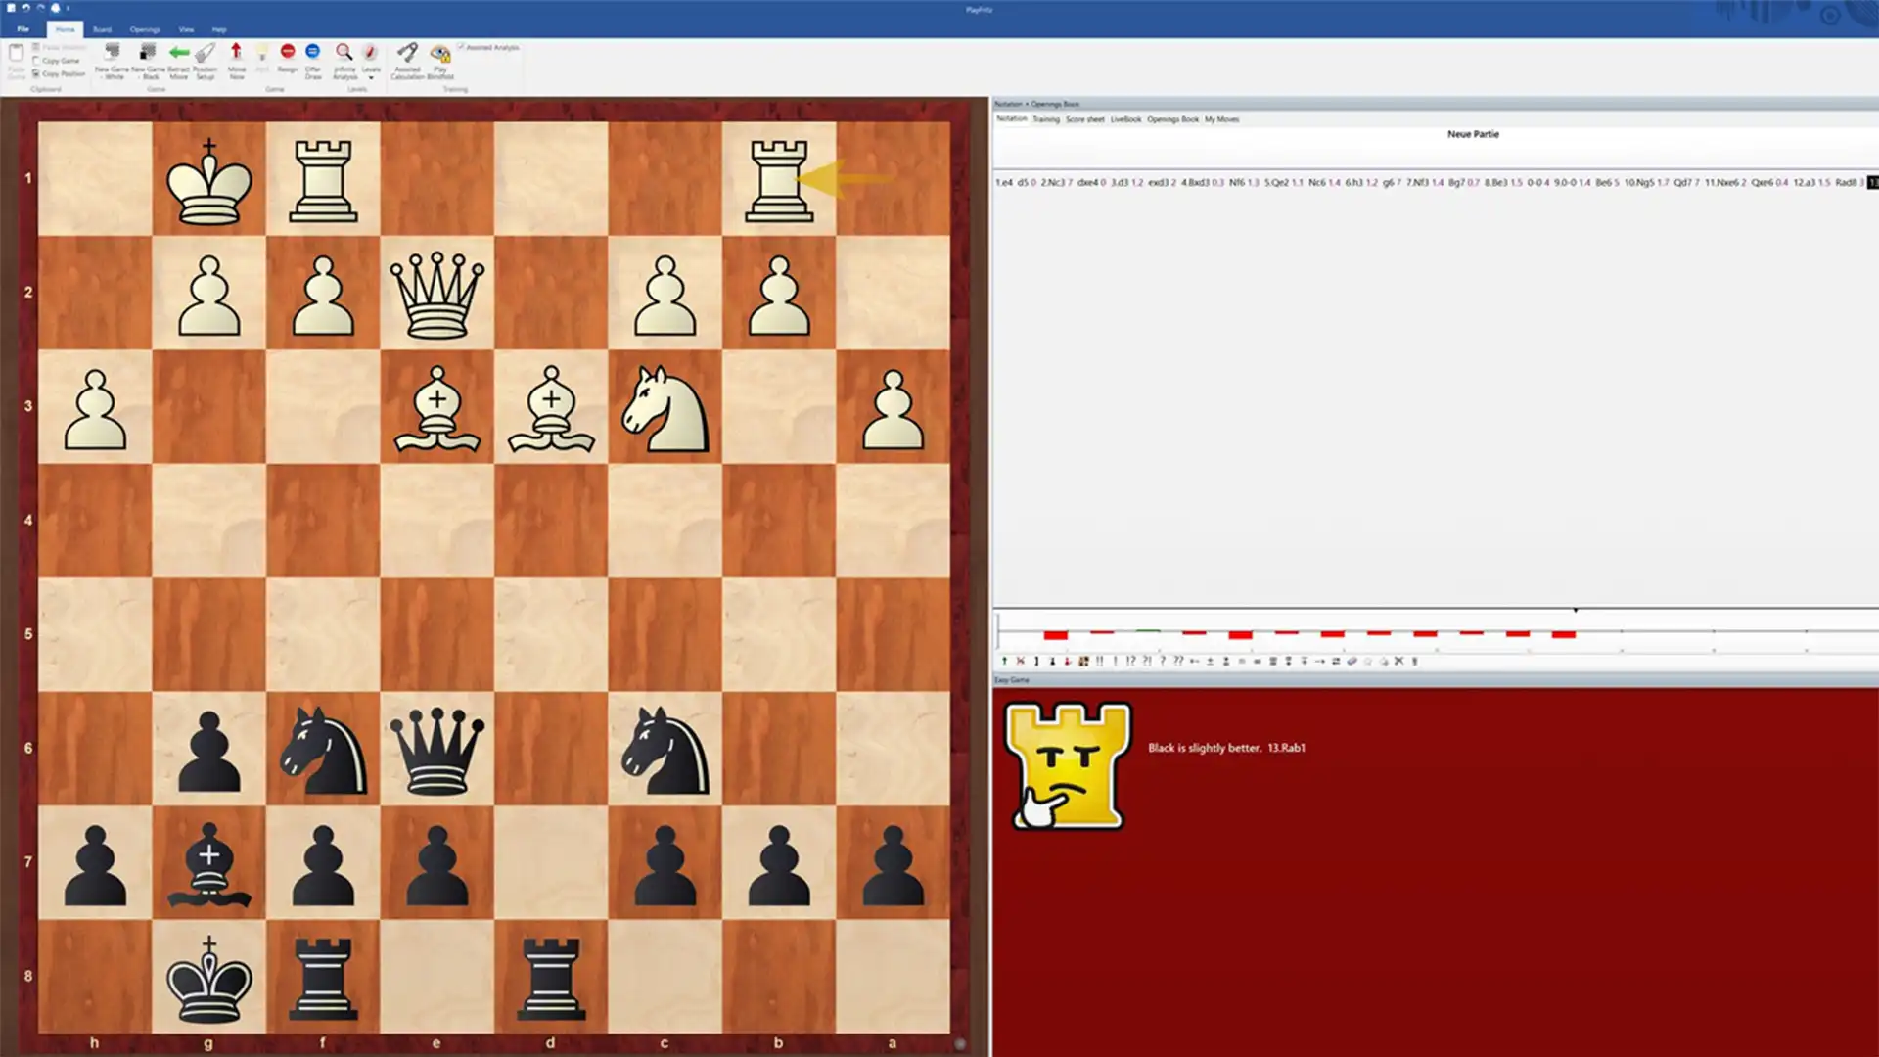
Task: Open the File menu
Action: tap(23, 29)
